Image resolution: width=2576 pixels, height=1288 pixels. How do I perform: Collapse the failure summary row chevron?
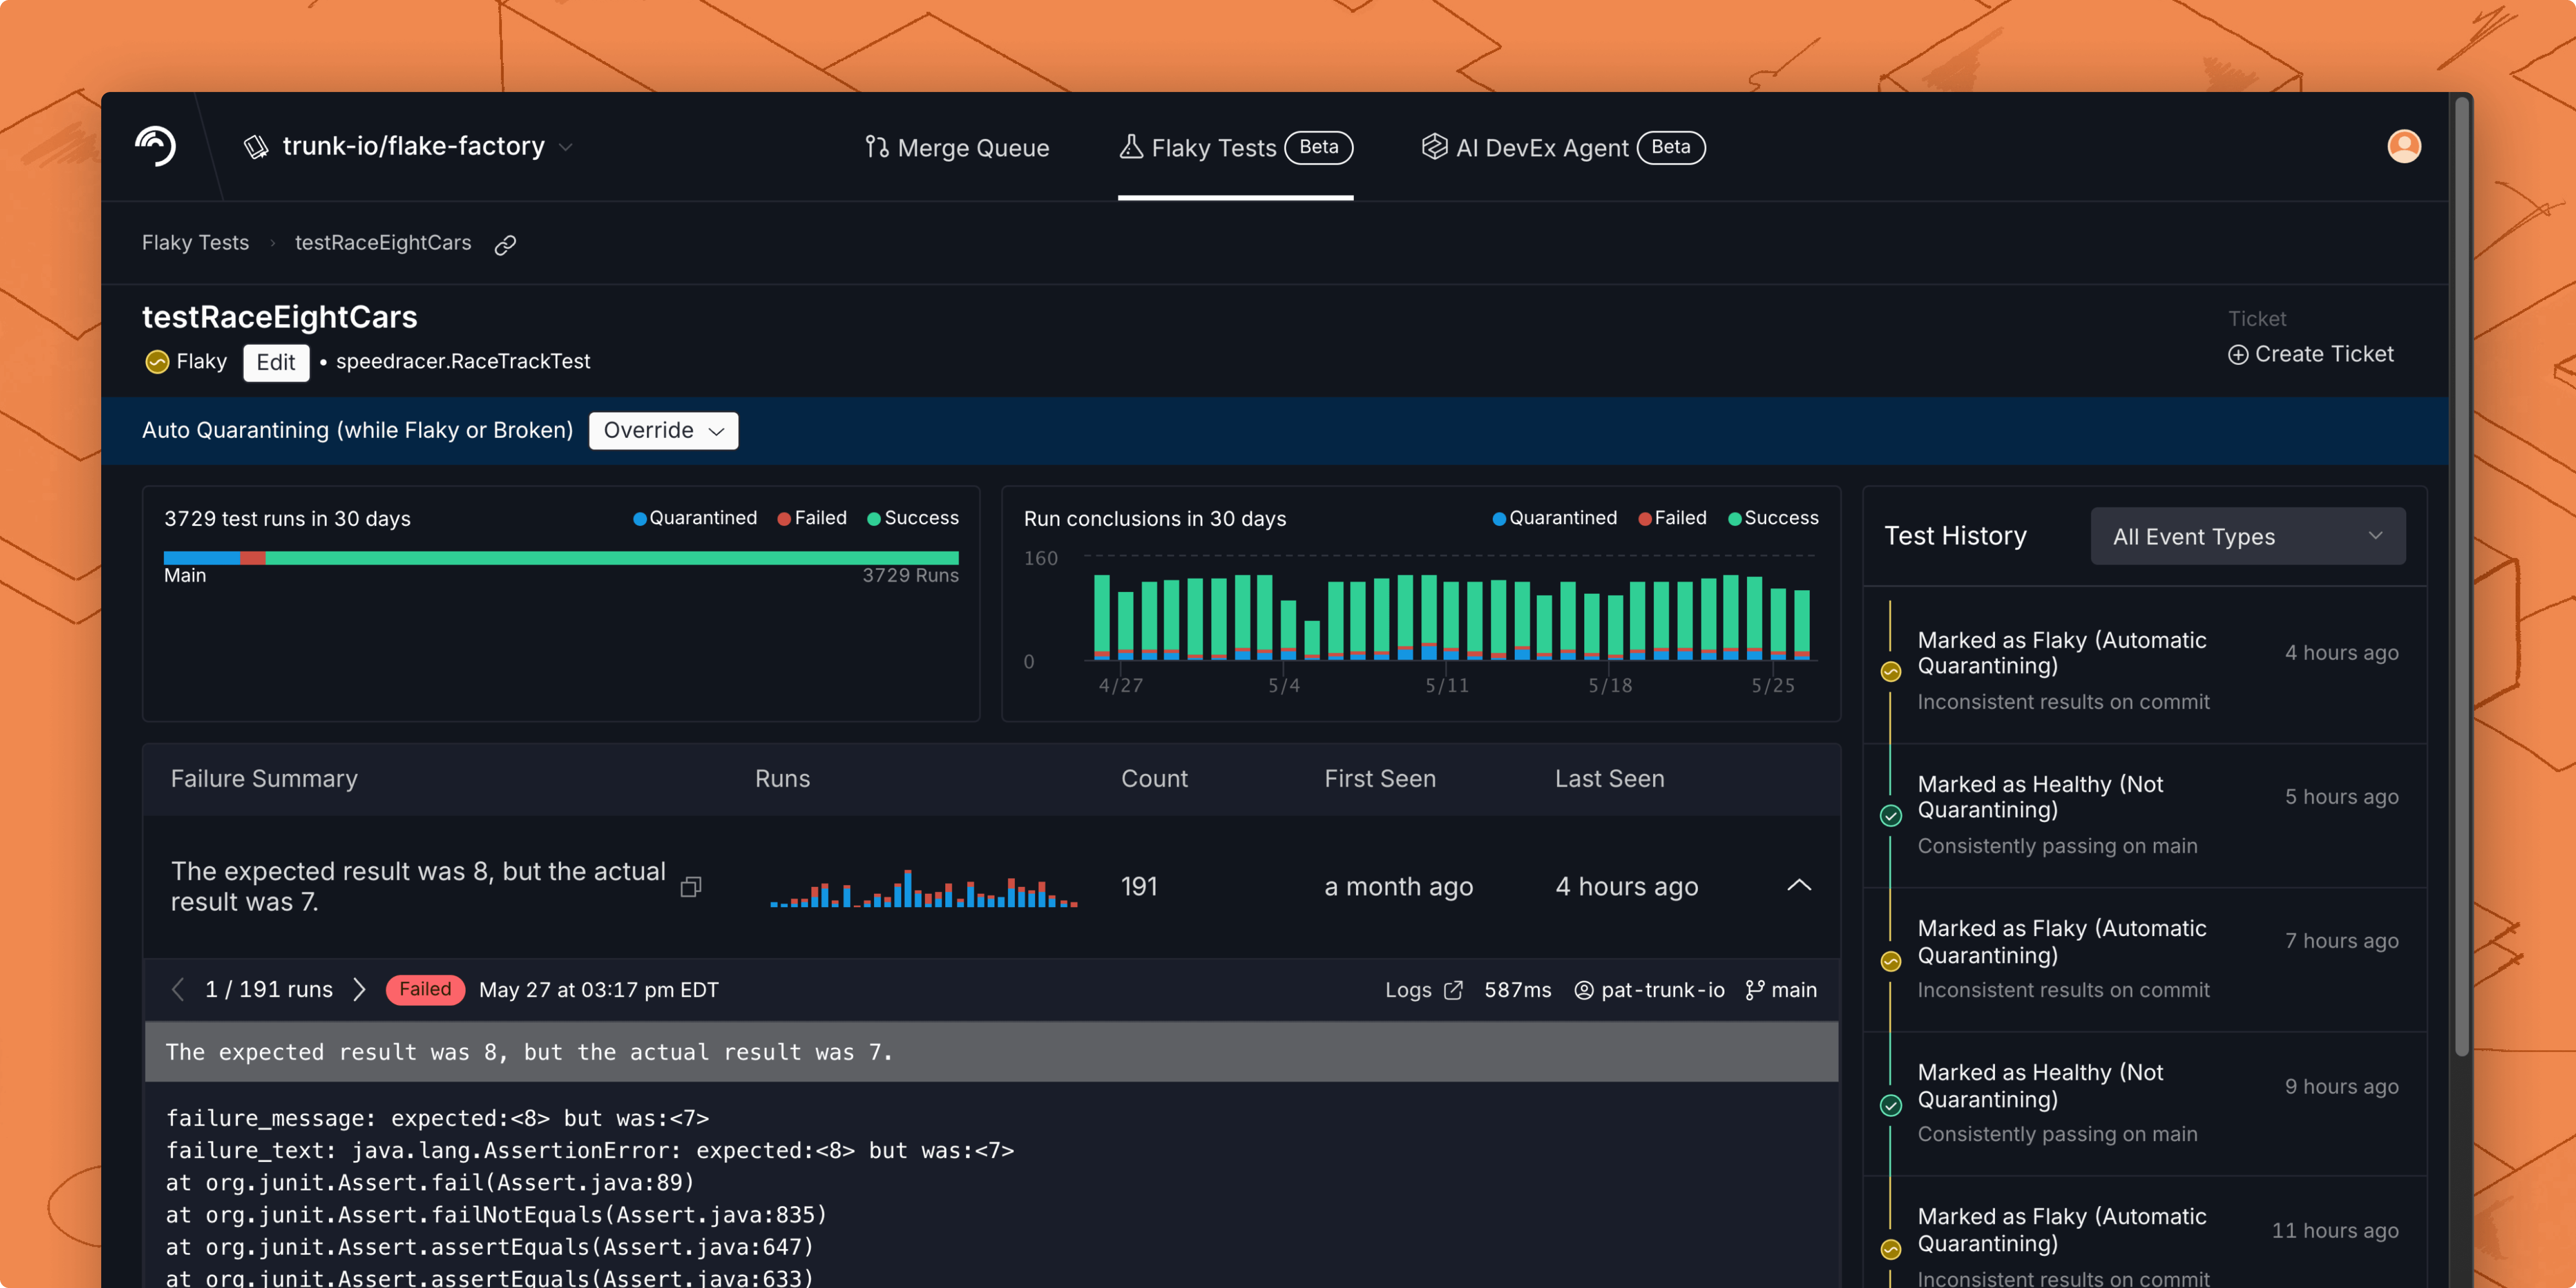(x=1799, y=886)
